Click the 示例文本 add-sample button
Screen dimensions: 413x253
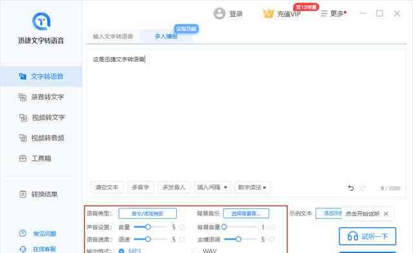pyautogui.click(x=328, y=214)
